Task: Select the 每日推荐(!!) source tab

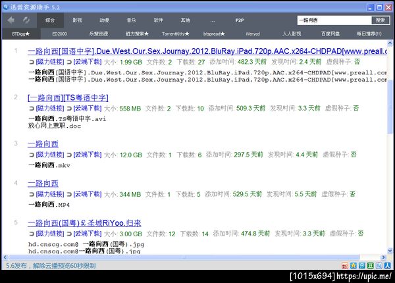Action: click(369, 34)
